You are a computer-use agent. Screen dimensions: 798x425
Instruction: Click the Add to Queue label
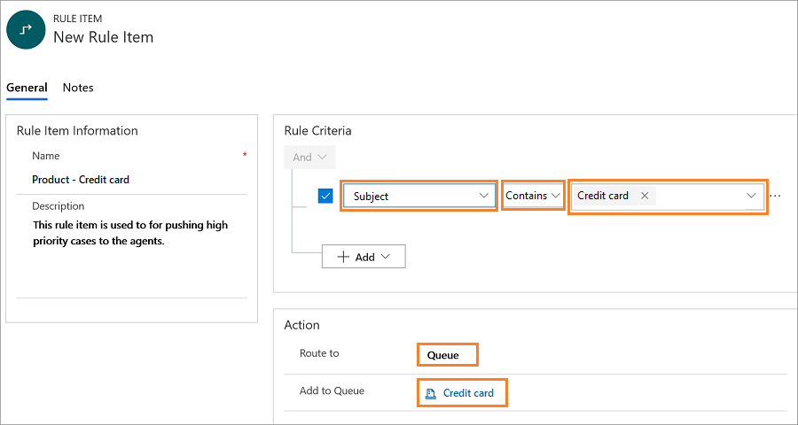pyautogui.click(x=332, y=391)
